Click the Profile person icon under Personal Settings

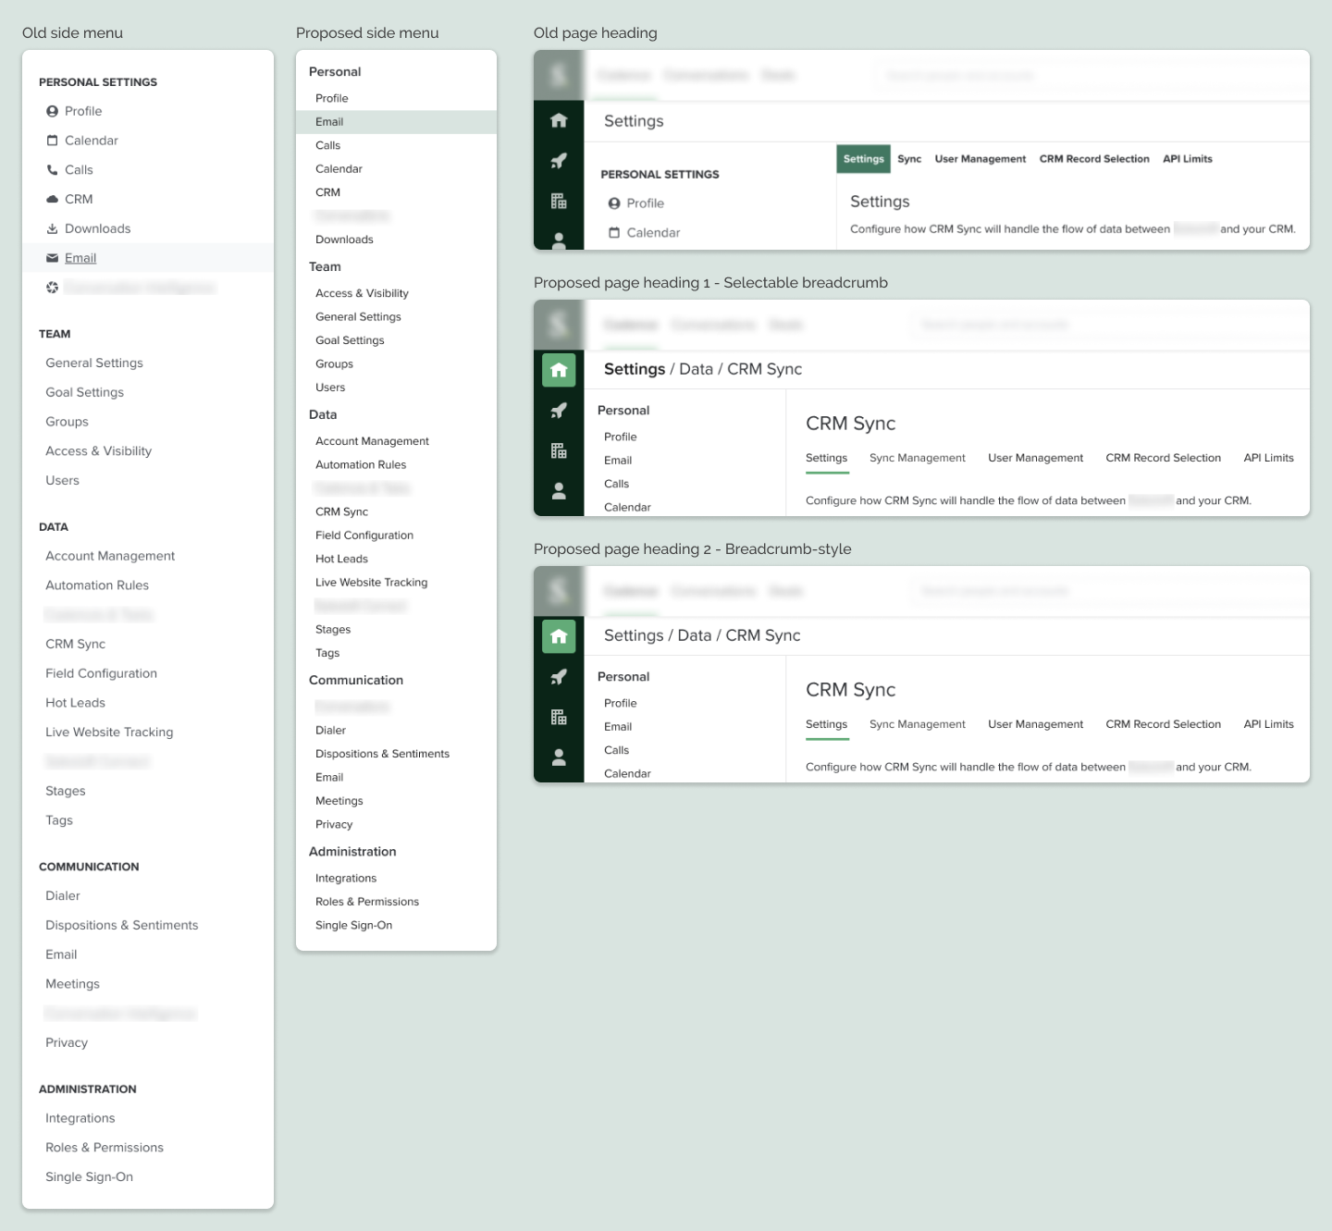tap(51, 110)
